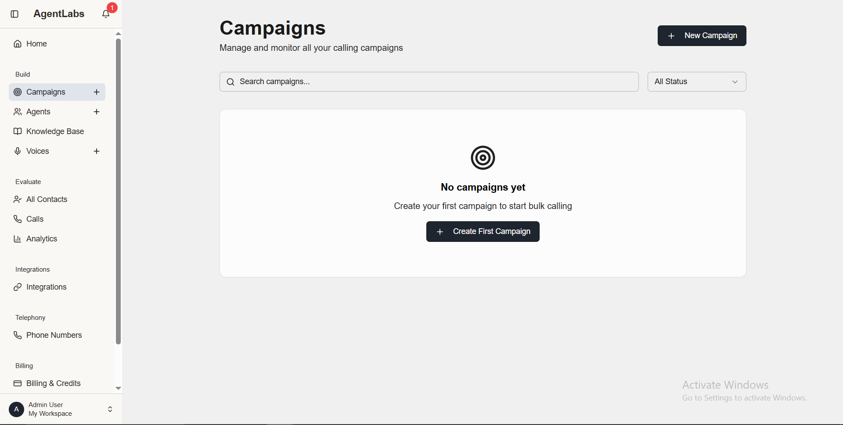Open the Home section via house icon

point(17,43)
